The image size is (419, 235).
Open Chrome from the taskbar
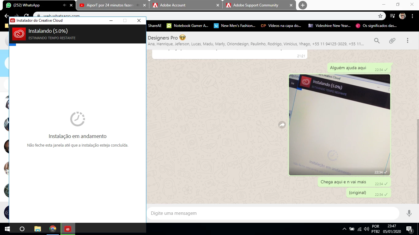(x=53, y=229)
